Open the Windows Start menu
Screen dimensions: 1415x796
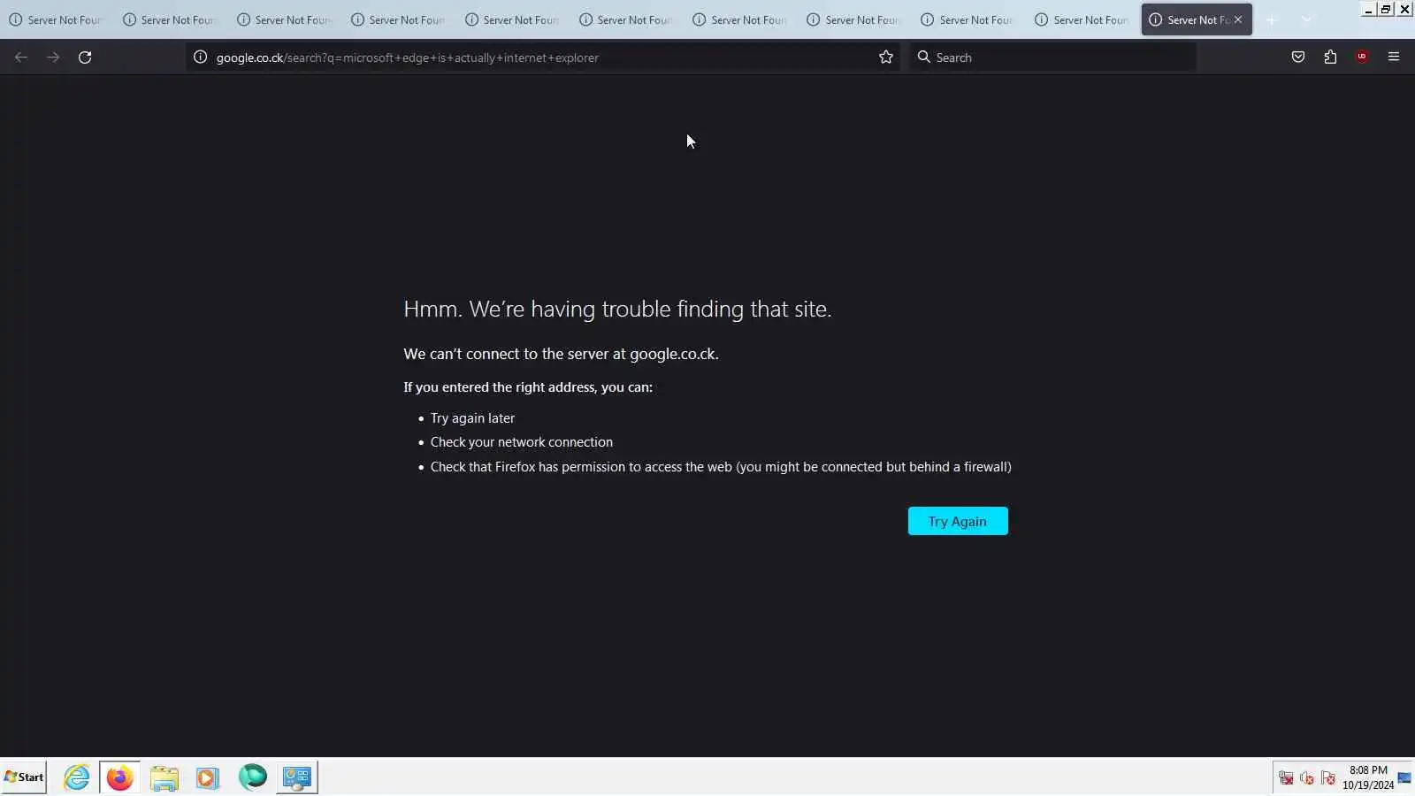pyautogui.click(x=24, y=777)
